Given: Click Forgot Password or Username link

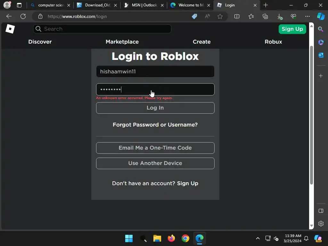Looking at the screenshot, I should point(155,125).
